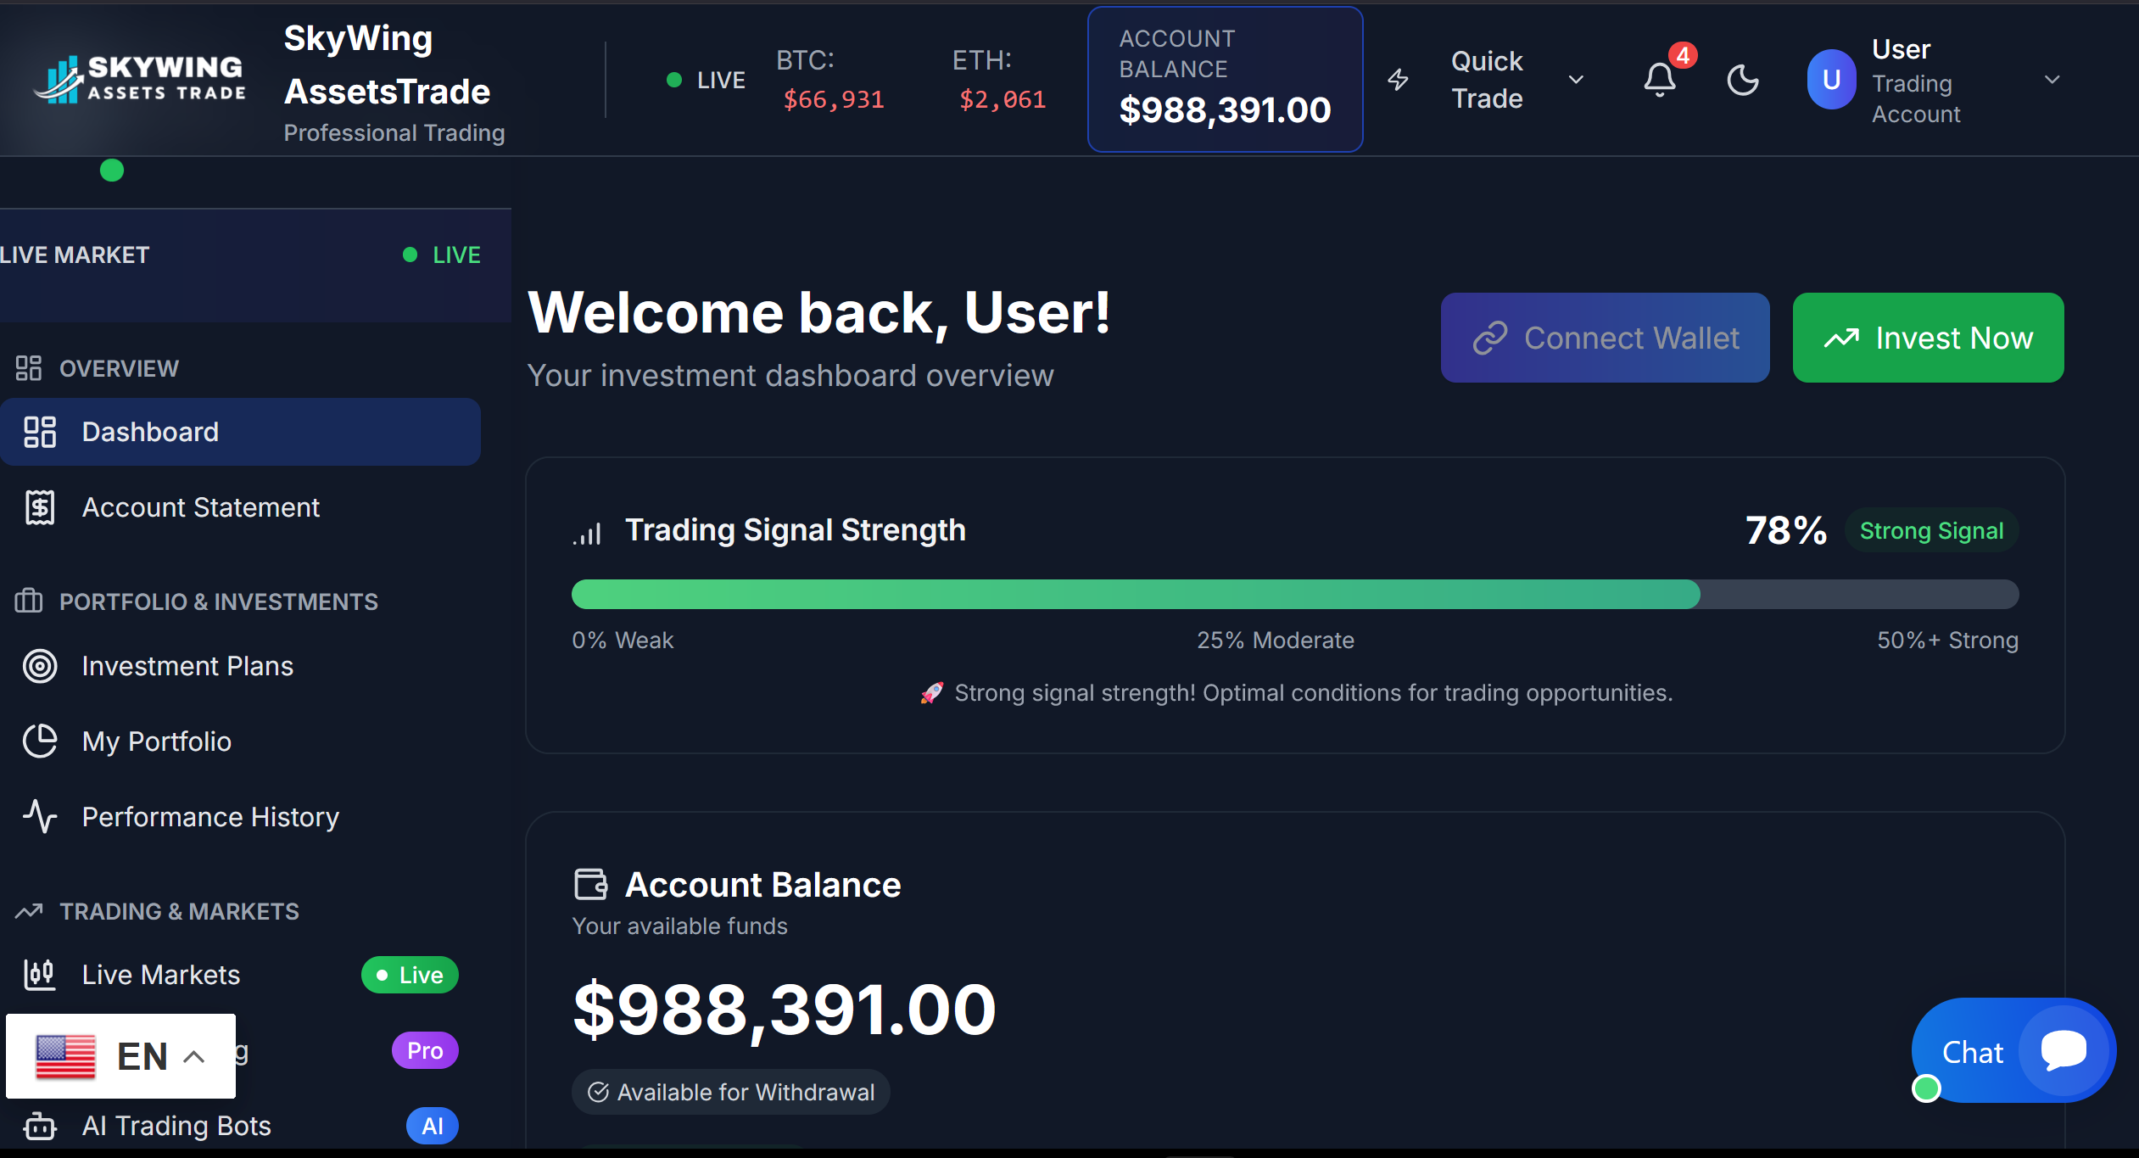The height and width of the screenshot is (1158, 2139).
Task: Click the Connect Wallet button
Action: tap(1605, 338)
